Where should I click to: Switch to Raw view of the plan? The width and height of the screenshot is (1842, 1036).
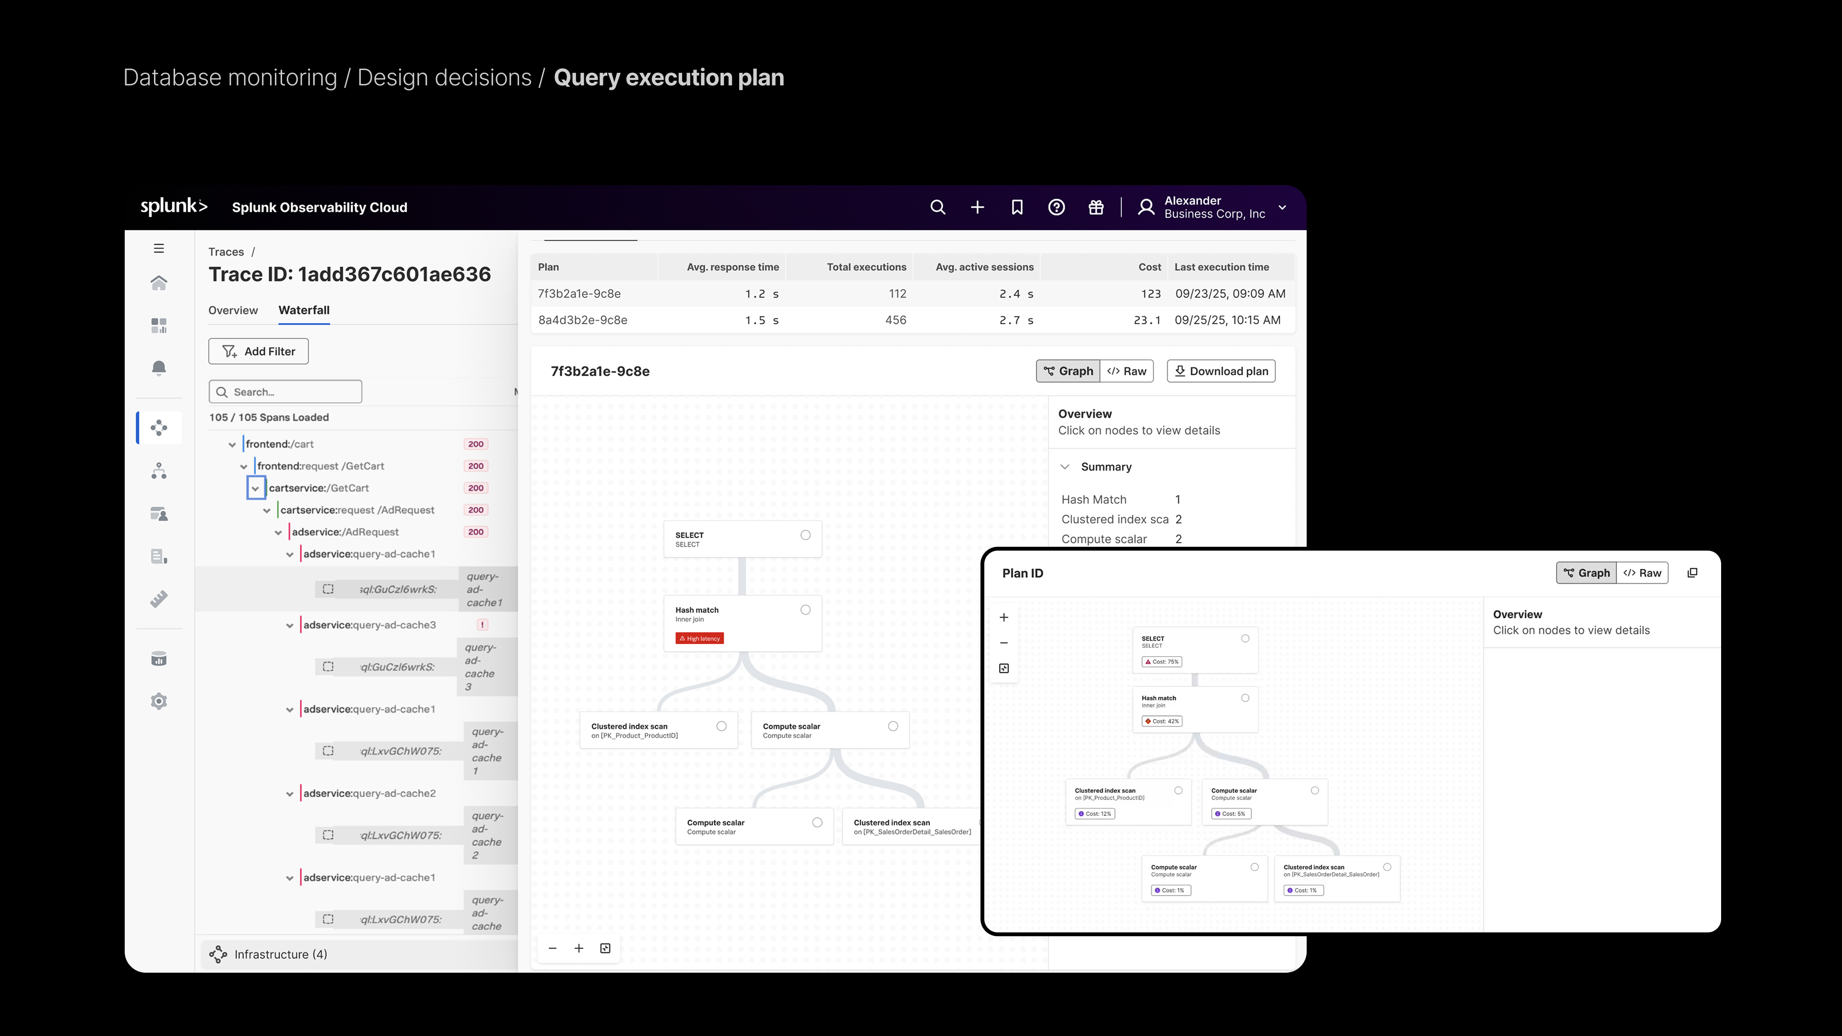tap(1127, 370)
